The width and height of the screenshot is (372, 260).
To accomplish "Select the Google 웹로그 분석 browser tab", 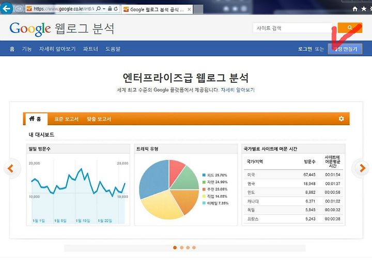I will click(x=157, y=9).
